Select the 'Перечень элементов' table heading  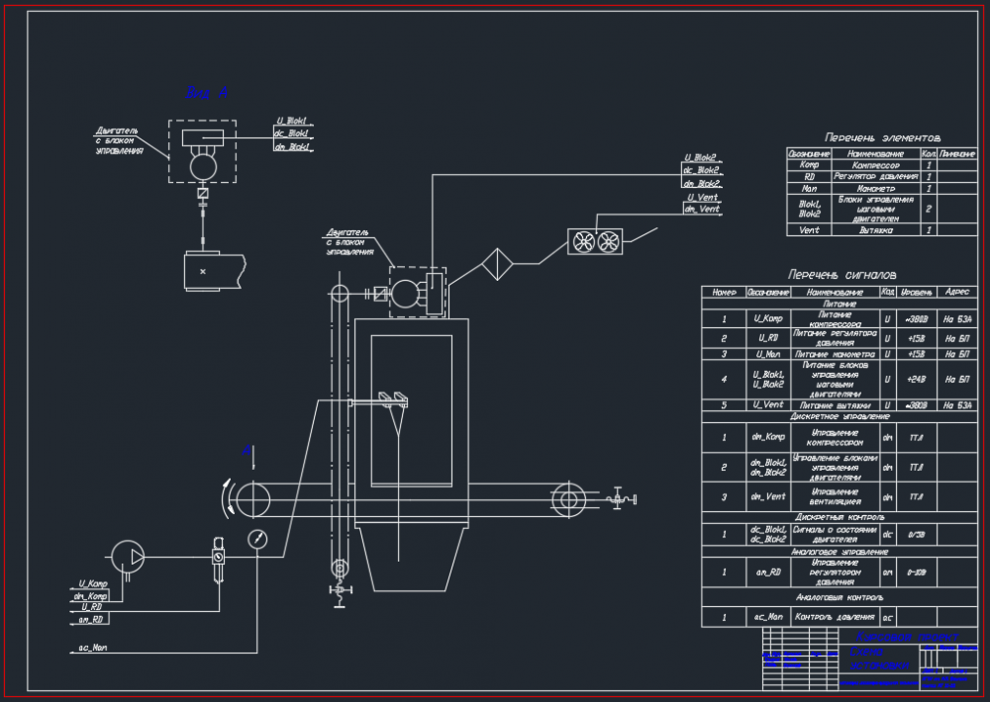[x=882, y=137]
